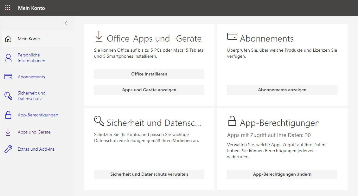Select App-Berechtigungen in sidebar menu
Image resolution: width=358 pixels, height=196 pixels.
[x=38, y=115]
